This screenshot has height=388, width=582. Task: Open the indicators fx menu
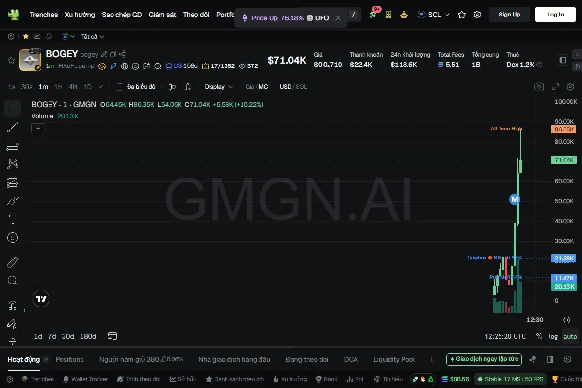click(188, 87)
